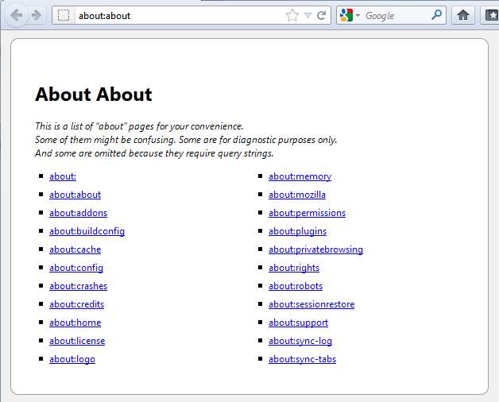Open the about:privatebrowsing link
Viewport: 499px width, 402px height.
pyautogui.click(x=315, y=249)
